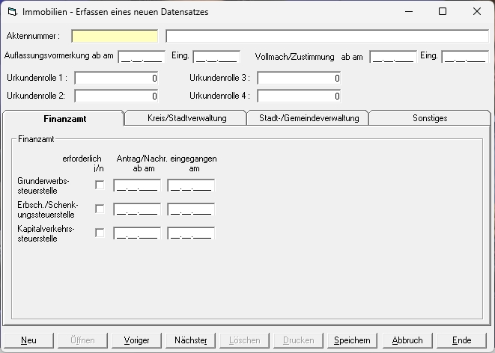Select the Sonstiges tab
The image size is (495, 353).
click(430, 118)
